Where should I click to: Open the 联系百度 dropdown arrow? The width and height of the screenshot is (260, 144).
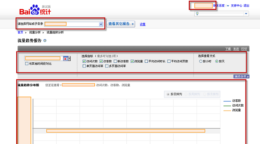click(x=228, y=6)
